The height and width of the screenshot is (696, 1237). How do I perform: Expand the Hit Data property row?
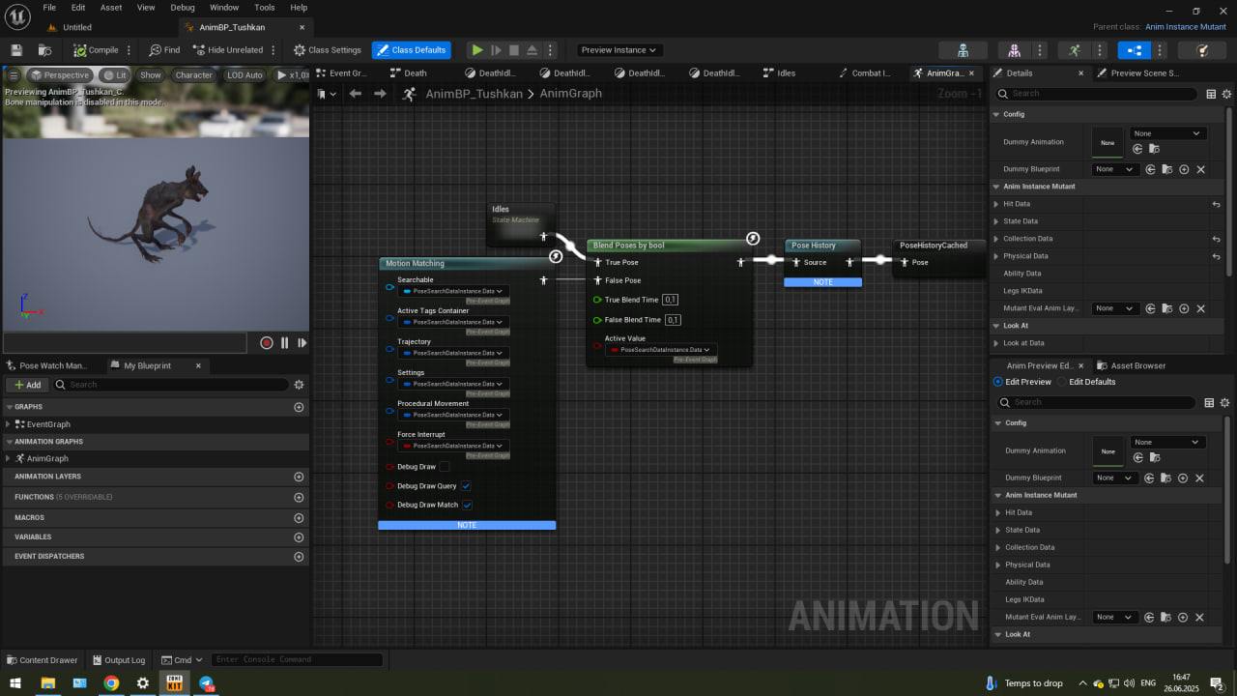coord(996,204)
